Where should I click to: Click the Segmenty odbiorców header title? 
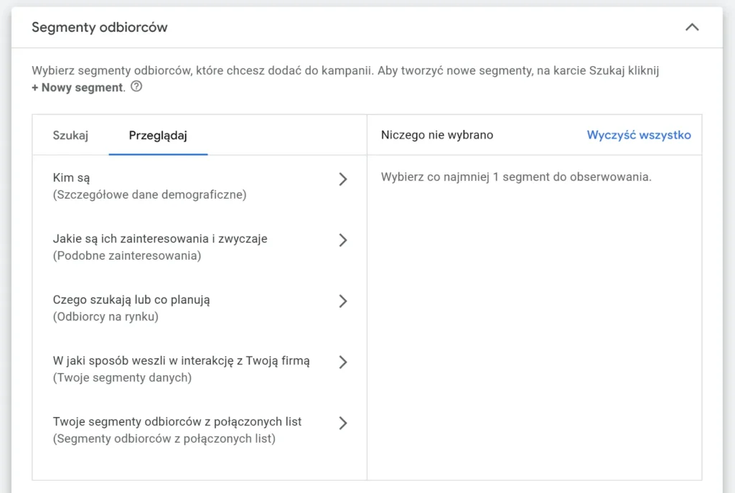pos(99,27)
